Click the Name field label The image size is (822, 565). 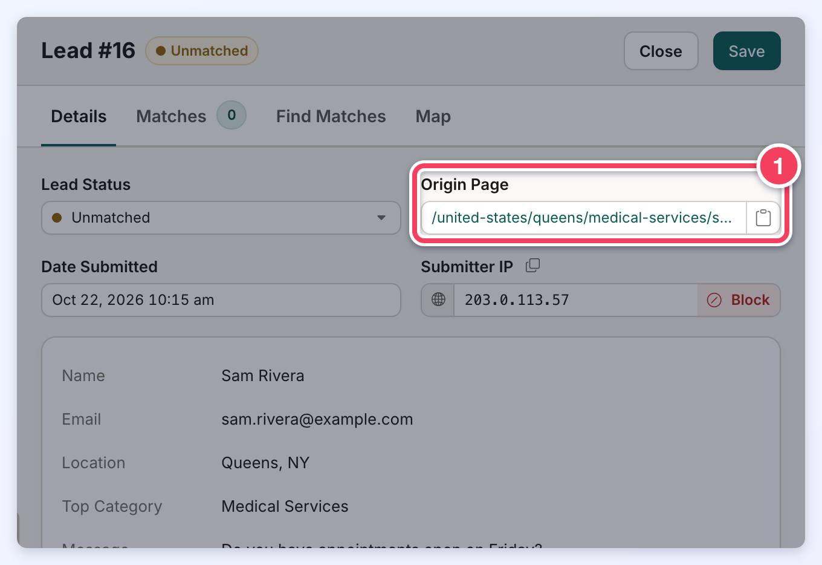pyautogui.click(x=83, y=376)
